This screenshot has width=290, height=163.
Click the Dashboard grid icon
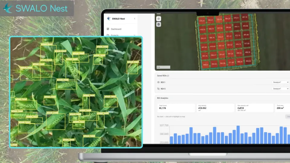click(108, 29)
